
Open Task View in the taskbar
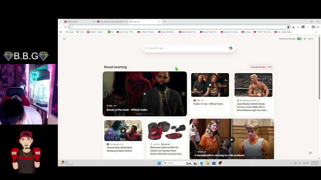pyautogui.click(x=195, y=163)
